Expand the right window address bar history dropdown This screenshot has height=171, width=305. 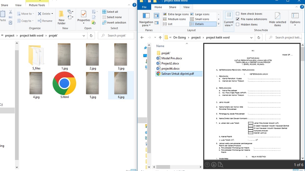coord(251,37)
